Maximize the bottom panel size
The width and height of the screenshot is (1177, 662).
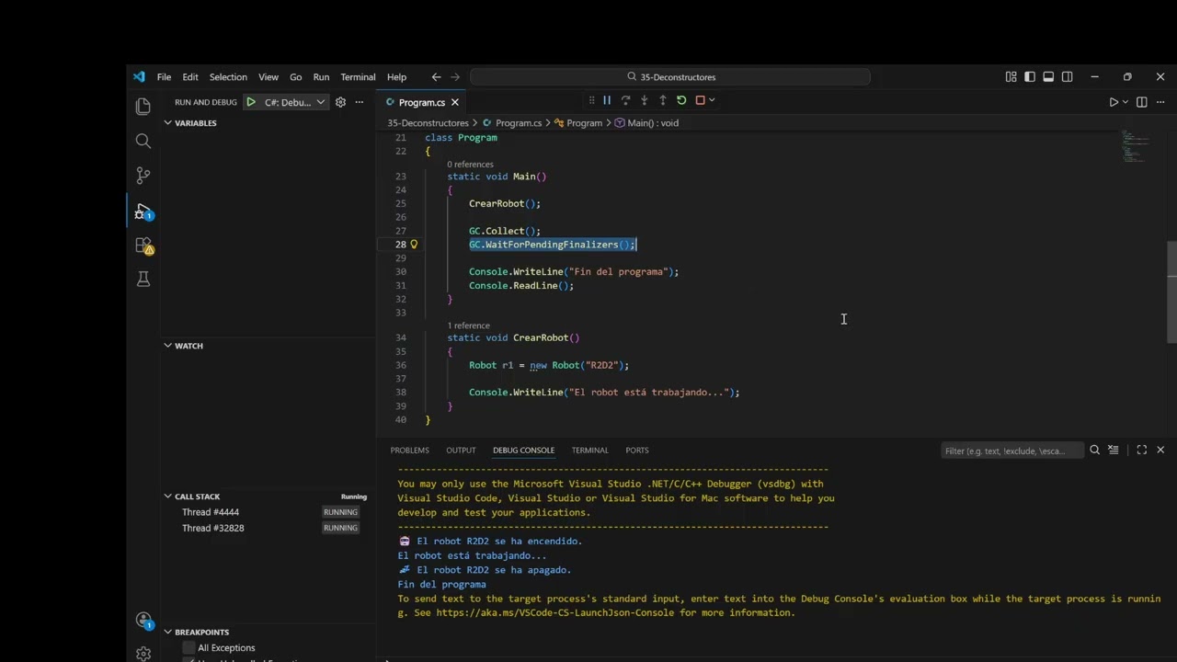pyautogui.click(x=1141, y=451)
